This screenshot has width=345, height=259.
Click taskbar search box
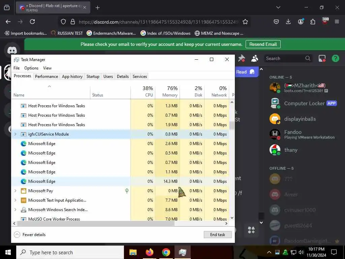(x=70, y=252)
